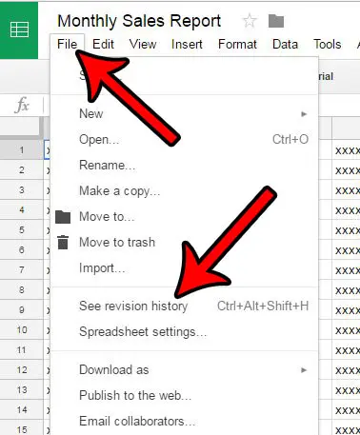Open the Format menu
Image resolution: width=360 pixels, height=435 pixels.
[x=237, y=44]
